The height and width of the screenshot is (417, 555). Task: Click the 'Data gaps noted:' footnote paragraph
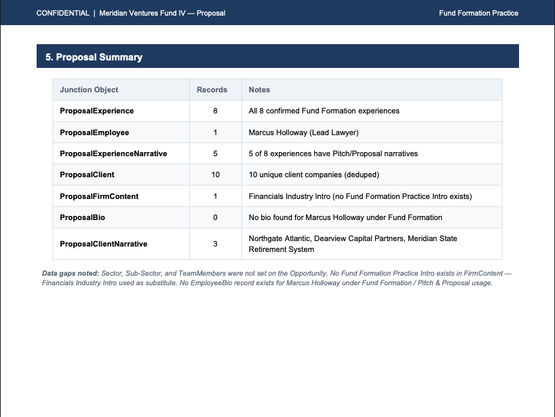(277, 278)
